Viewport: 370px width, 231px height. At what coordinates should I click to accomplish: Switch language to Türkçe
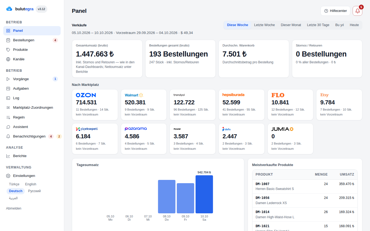14,184
